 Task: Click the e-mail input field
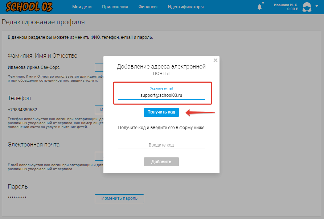[161, 95]
